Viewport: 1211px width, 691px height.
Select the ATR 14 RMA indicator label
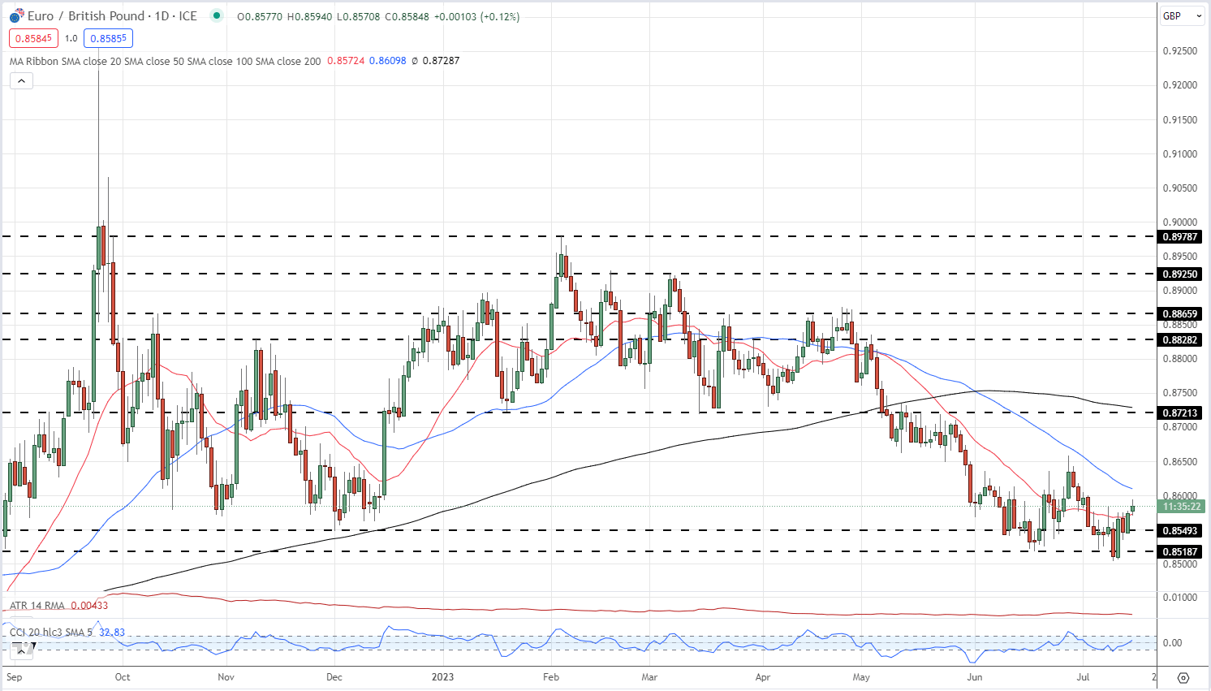pos(37,606)
